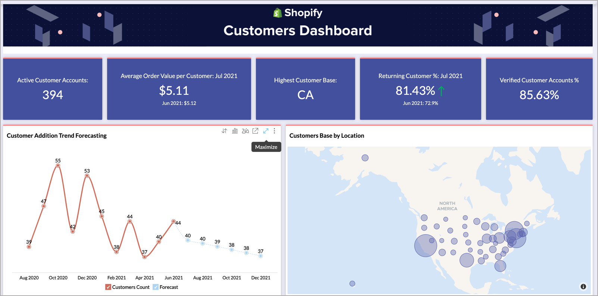
Task: Open the Active Customer Accounts widget
Action: pyautogui.click(x=53, y=89)
